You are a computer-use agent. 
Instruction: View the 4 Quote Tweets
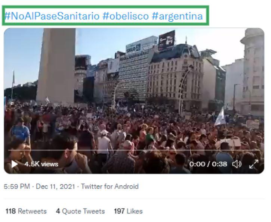[80, 211]
